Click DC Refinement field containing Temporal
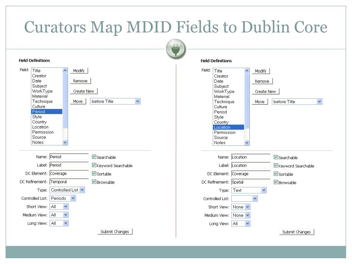This screenshot has width=352, height=264. [x=69, y=181]
